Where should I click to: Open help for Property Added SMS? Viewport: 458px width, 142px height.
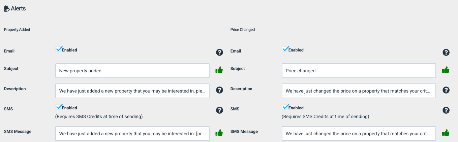coord(219,110)
